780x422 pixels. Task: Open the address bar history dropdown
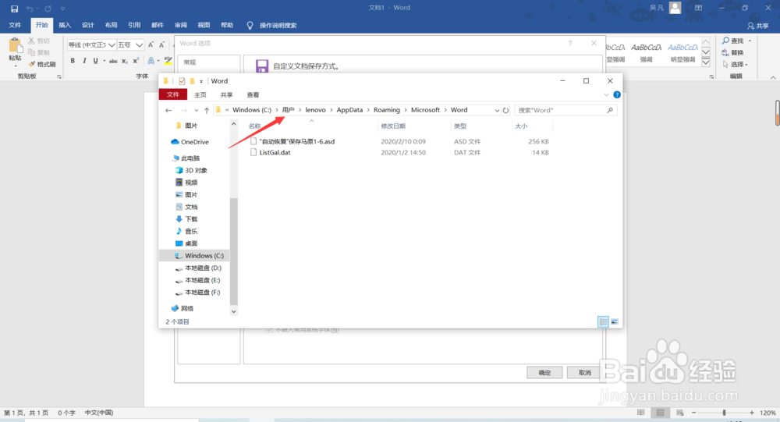tap(496, 111)
